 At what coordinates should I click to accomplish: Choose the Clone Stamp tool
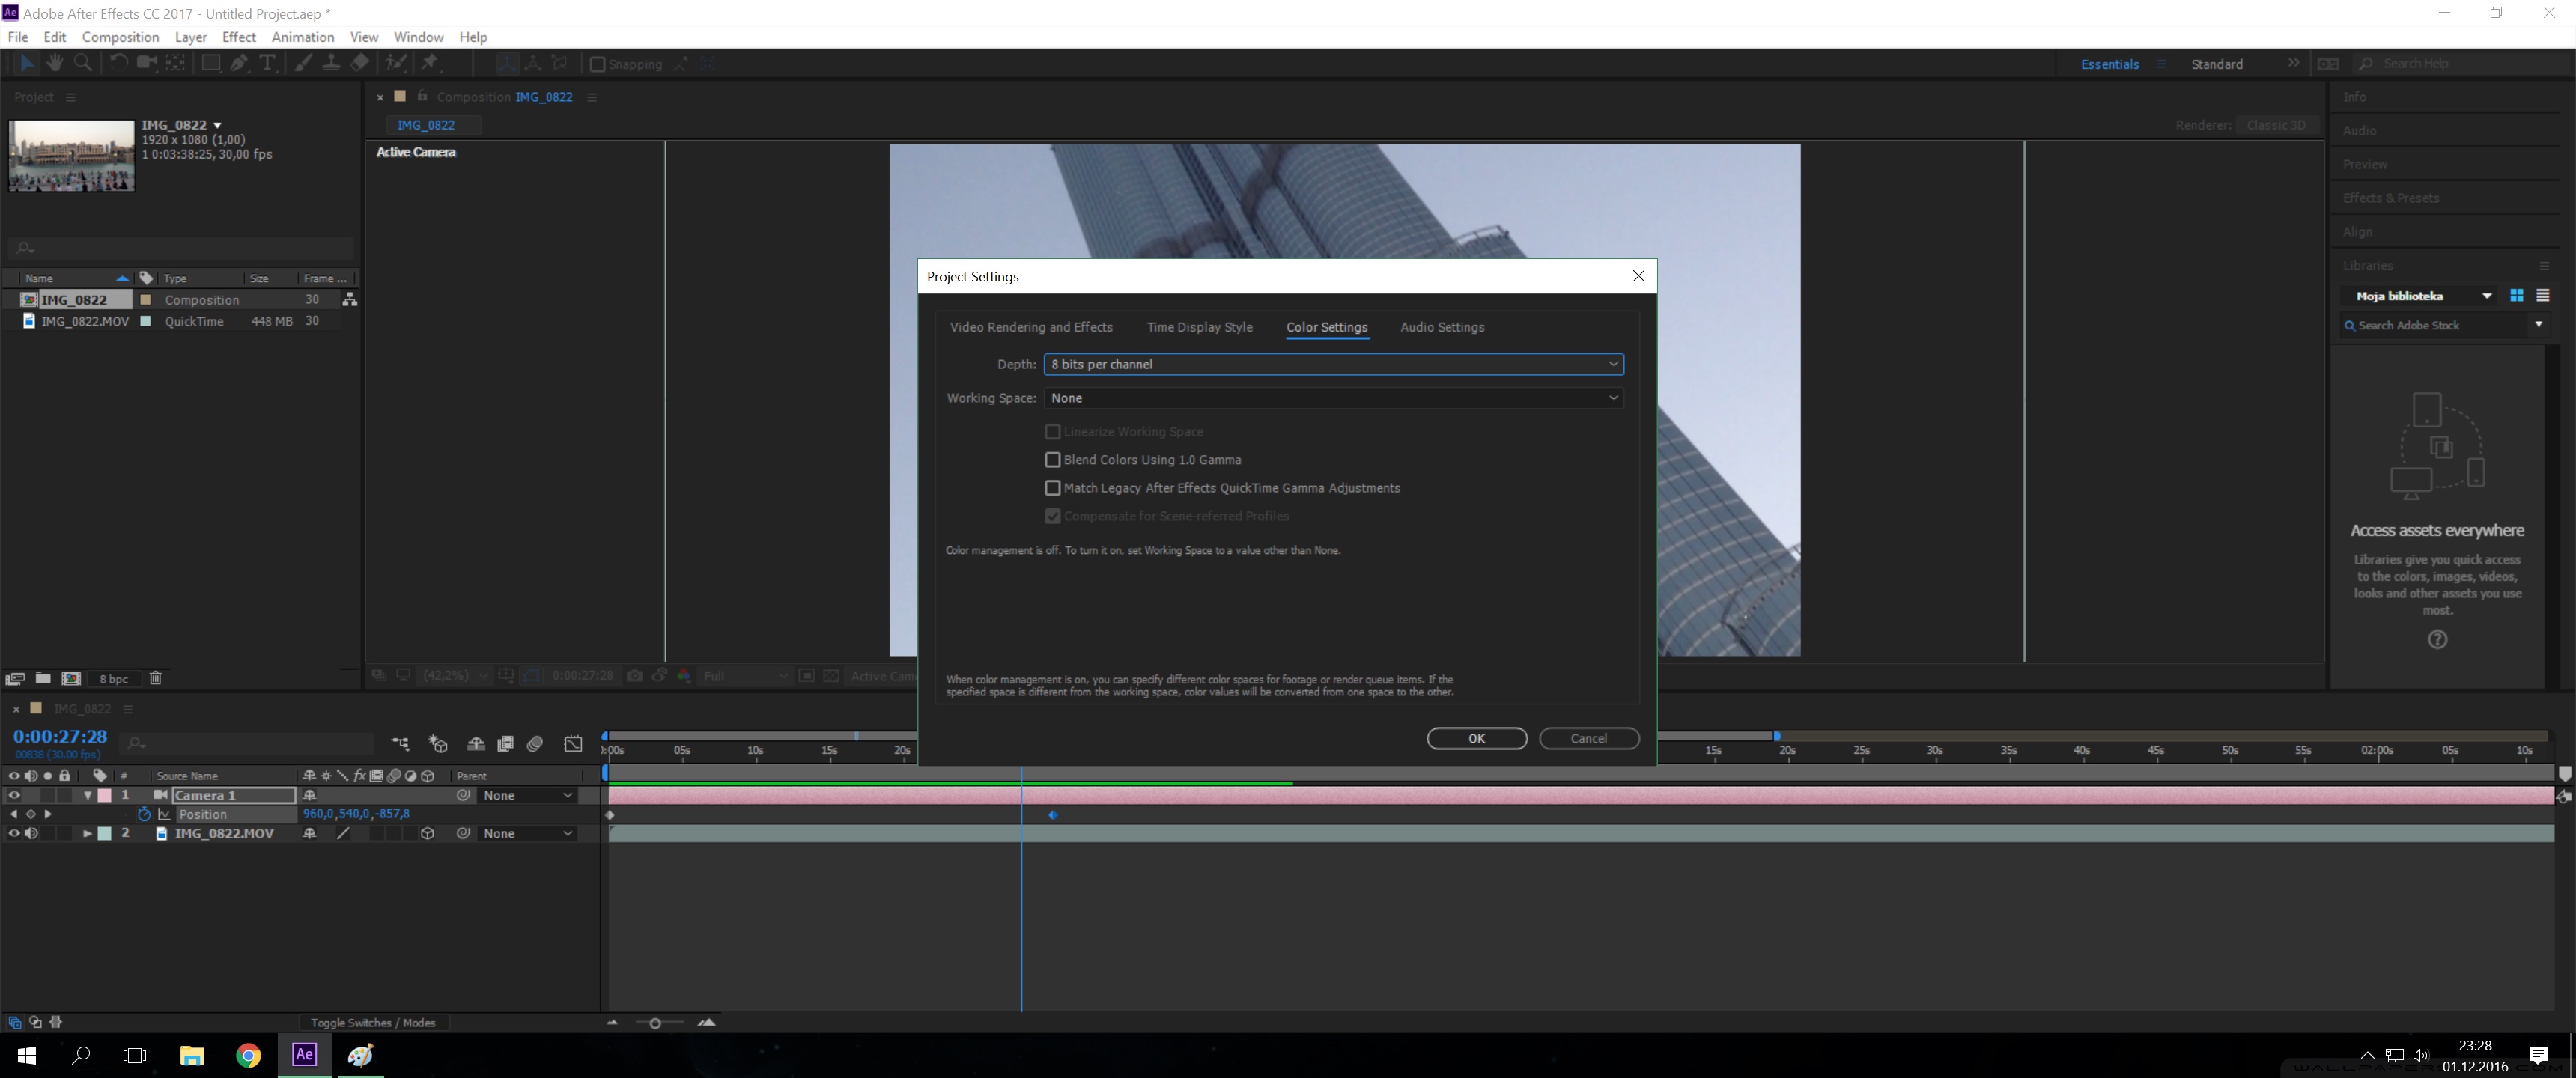(x=330, y=63)
